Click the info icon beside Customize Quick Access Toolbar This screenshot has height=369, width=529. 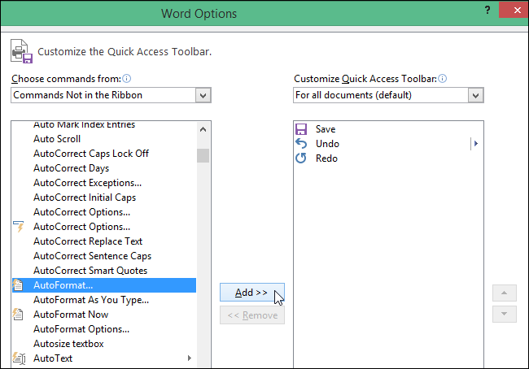click(x=443, y=79)
